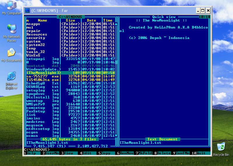233x166 pixels.
Task: Click the 5 Copy function key
Action: pyautogui.click(x=107, y=153)
